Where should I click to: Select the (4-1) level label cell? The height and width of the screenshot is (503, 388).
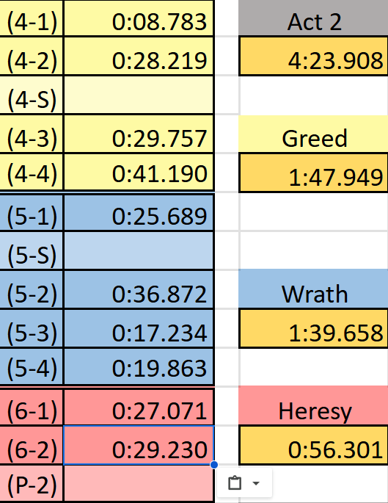[x=32, y=18]
